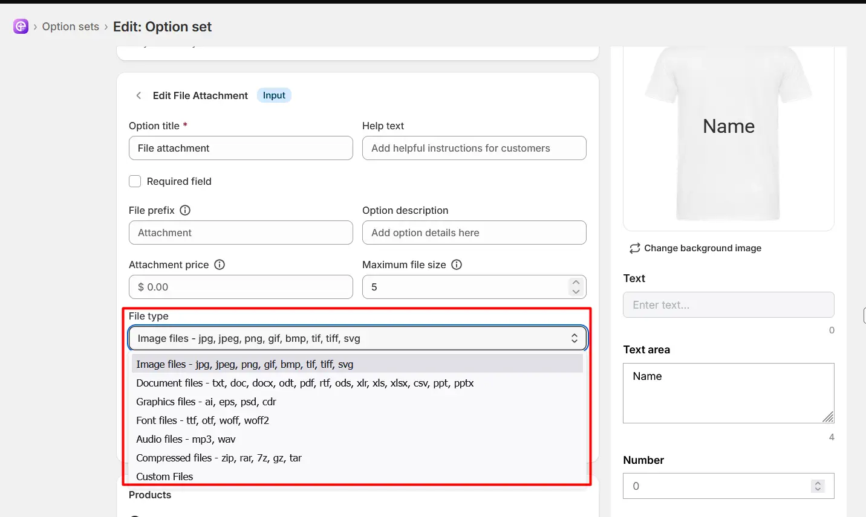The width and height of the screenshot is (866, 517).
Task: Click the purple app logo icon
Action: 21,27
